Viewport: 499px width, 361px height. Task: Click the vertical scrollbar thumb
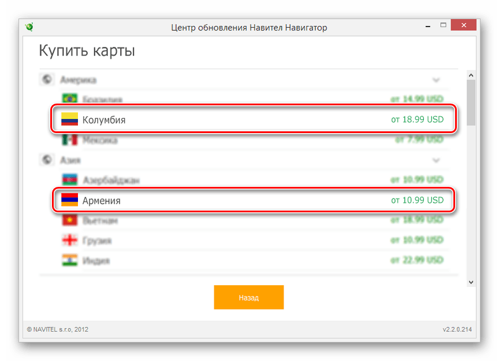point(471,102)
